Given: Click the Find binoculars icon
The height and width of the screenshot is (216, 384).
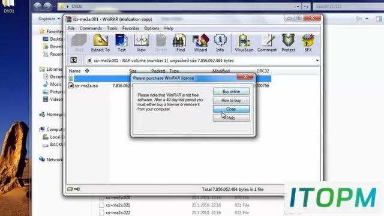Looking at the screenshot, I should coord(180,43).
